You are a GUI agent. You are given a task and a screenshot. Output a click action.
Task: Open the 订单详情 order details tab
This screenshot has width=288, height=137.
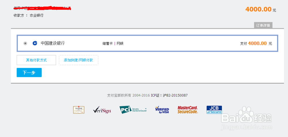pos(263,25)
